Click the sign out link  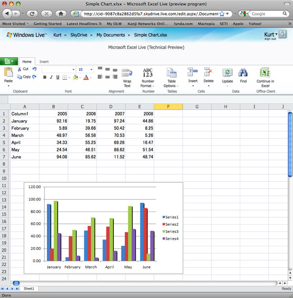[x=270, y=39]
